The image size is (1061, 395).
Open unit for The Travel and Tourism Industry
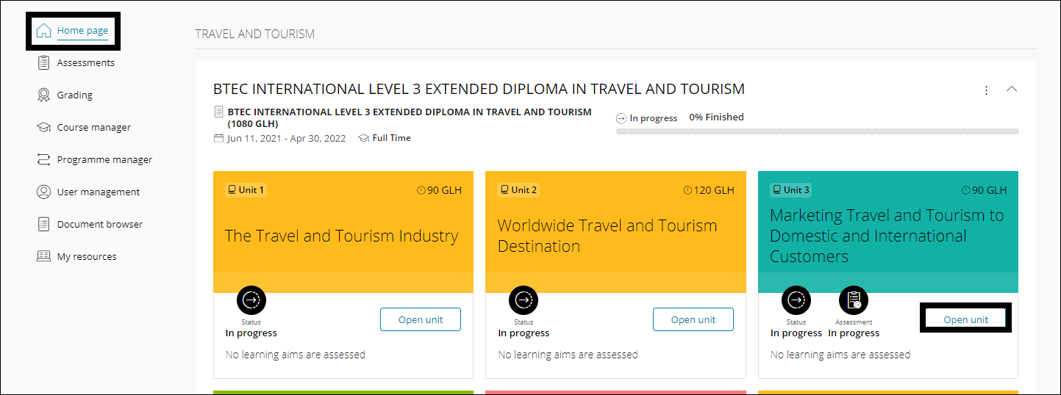[421, 319]
